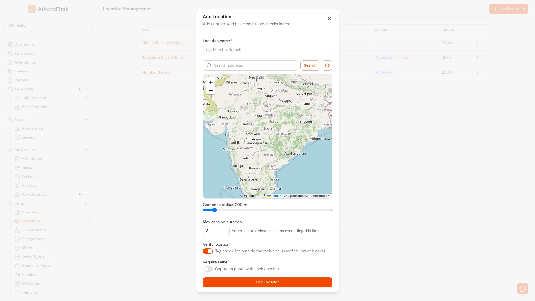Viewport: 535px width, 301px height.
Task: Open Holidays under My Activity
Action: pyautogui.click(x=30, y=186)
